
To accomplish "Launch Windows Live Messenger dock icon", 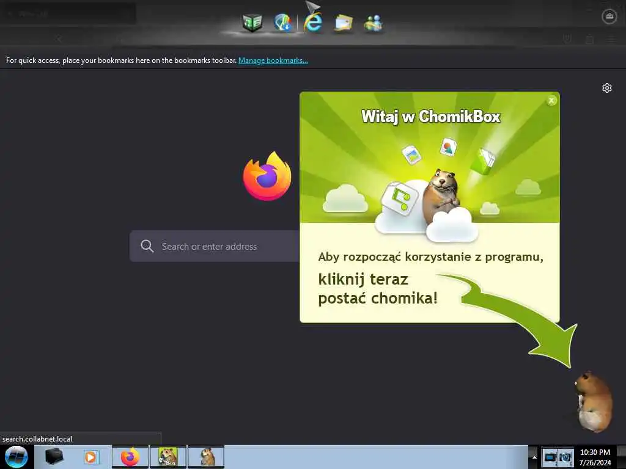I will pyautogui.click(x=374, y=23).
